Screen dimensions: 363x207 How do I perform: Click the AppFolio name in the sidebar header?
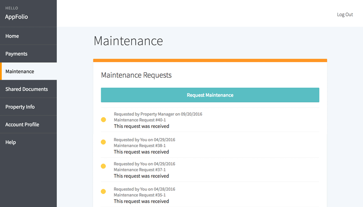(16, 17)
